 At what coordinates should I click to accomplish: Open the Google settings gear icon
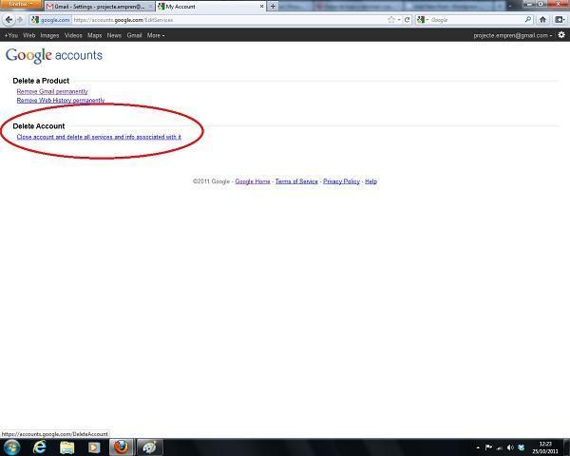click(x=561, y=35)
